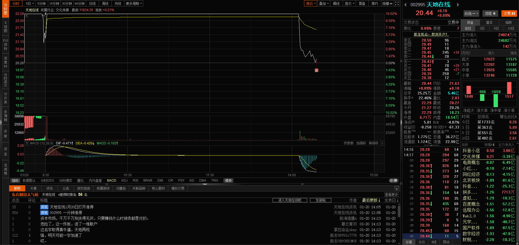The width and height of the screenshot is (519, 245).
Task: Open the 研究报告 tab
Action: tap(84, 188)
